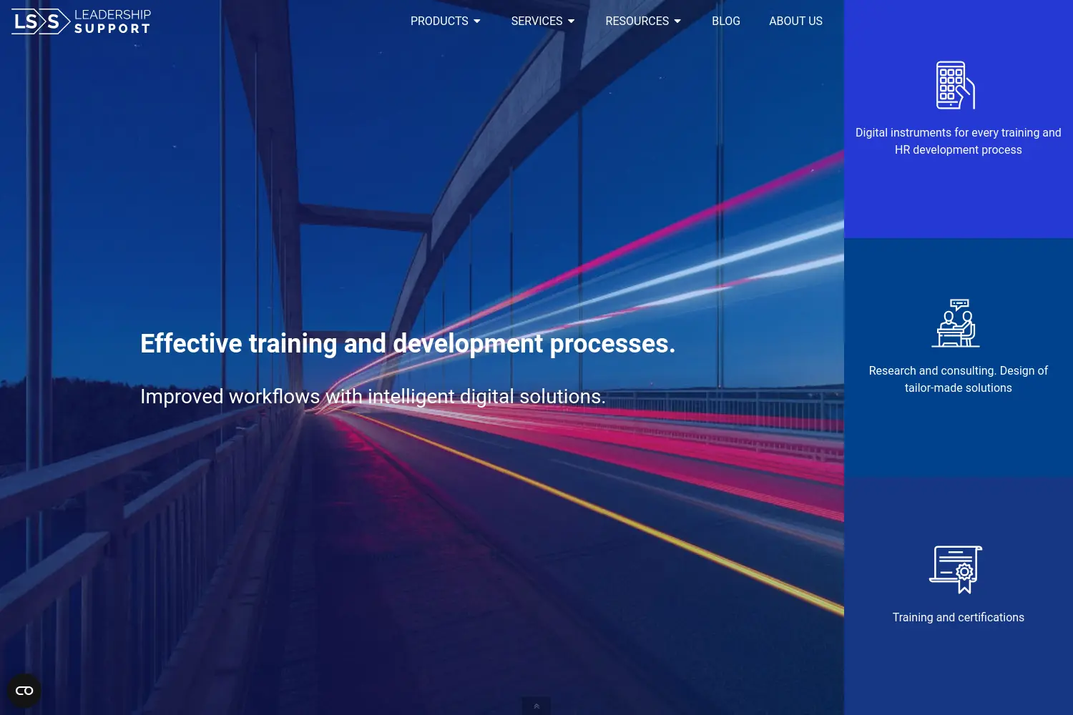Expand the Services dropdown menu
Viewport: 1073px width, 715px height.
(543, 21)
